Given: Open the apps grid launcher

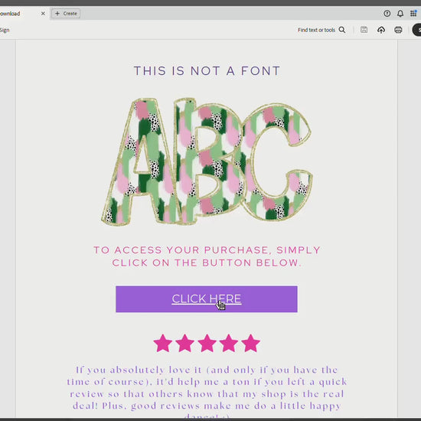Looking at the screenshot, I should 413,13.
